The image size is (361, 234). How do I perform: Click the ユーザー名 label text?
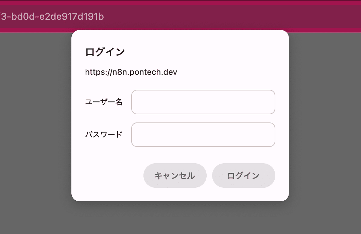tap(104, 102)
